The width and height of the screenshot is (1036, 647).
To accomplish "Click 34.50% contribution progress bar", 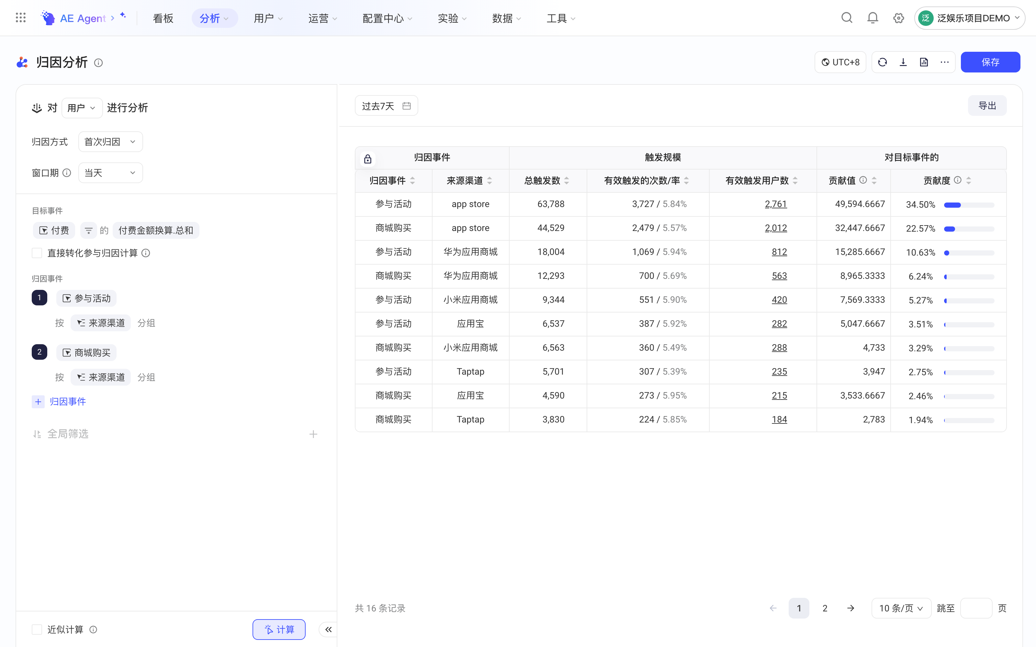I will click(x=969, y=205).
